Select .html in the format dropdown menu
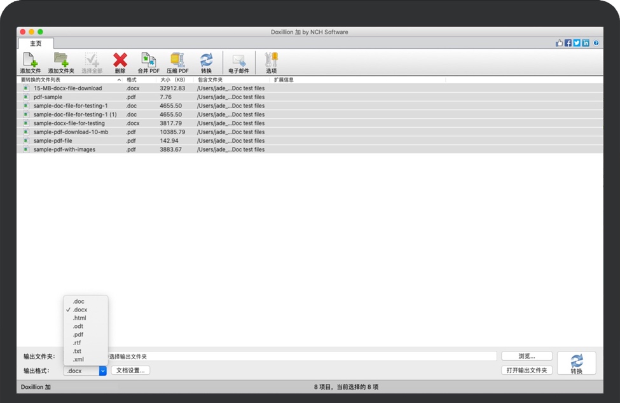The height and width of the screenshot is (403, 620). 79,318
